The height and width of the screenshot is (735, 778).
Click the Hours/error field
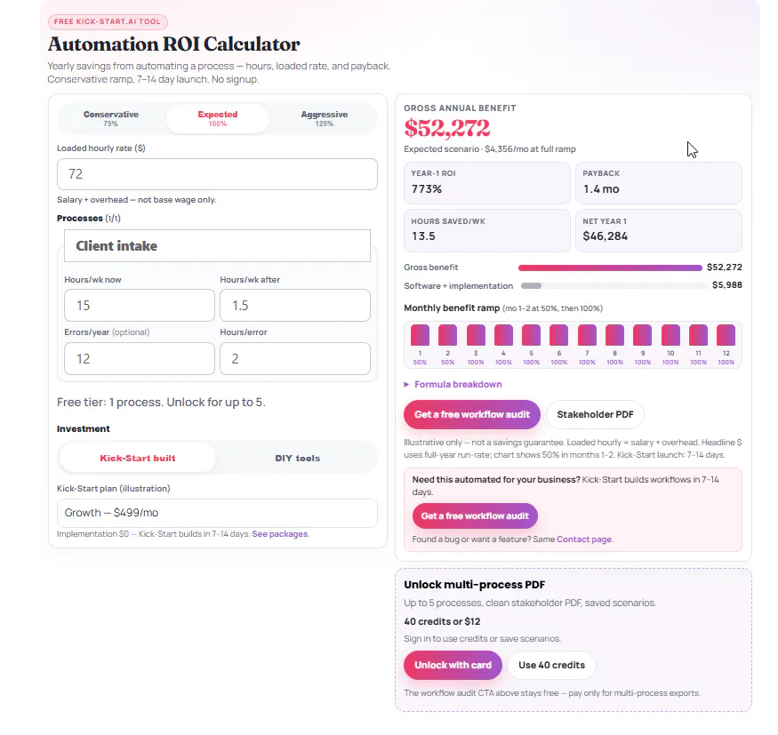[295, 358]
